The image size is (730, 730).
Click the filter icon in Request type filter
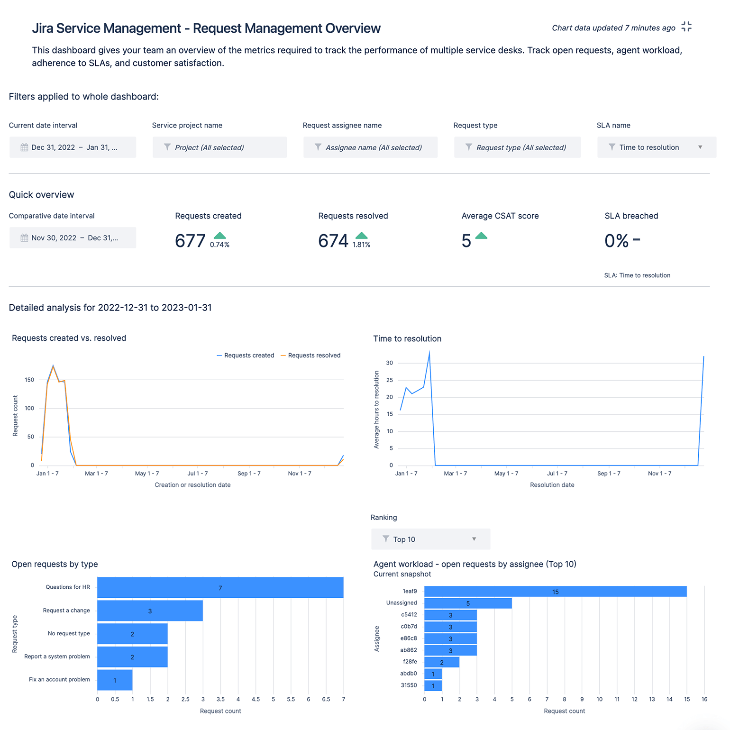468,147
